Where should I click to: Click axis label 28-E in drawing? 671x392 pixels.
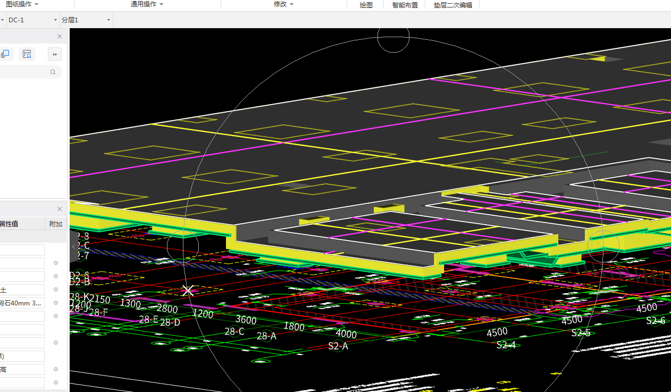(149, 319)
